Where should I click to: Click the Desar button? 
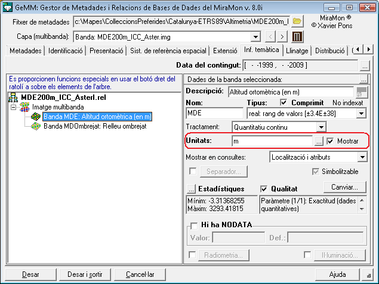click(x=30, y=274)
